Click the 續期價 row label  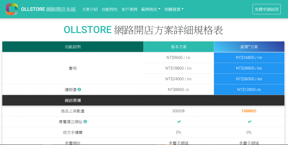(71, 90)
